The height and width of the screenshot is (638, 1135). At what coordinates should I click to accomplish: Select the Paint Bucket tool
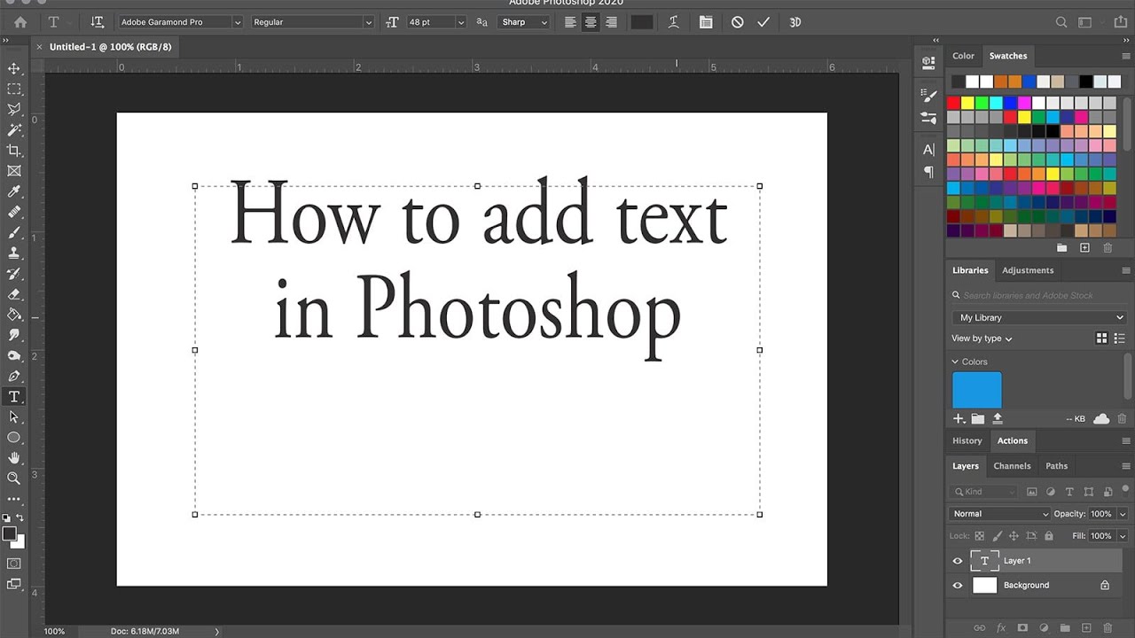tap(14, 315)
